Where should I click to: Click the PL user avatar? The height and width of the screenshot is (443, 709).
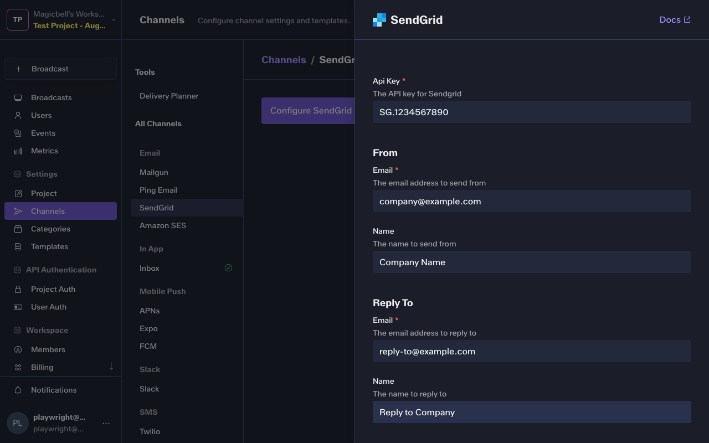click(17, 423)
